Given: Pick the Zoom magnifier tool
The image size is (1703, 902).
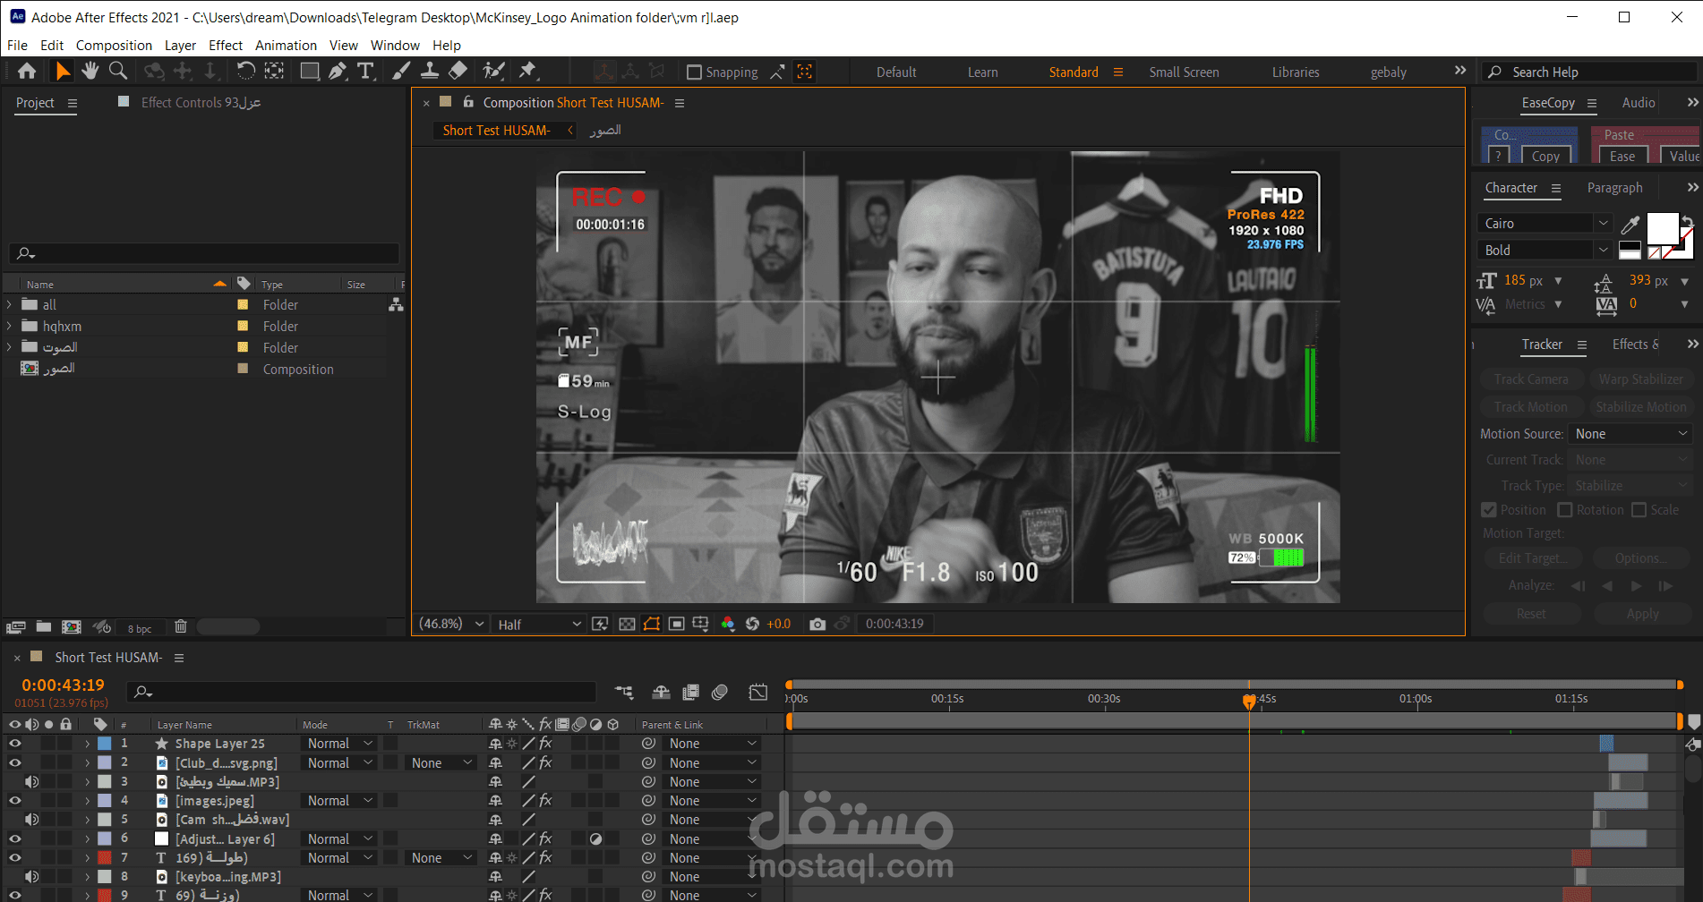Looking at the screenshot, I should (x=117, y=72).
